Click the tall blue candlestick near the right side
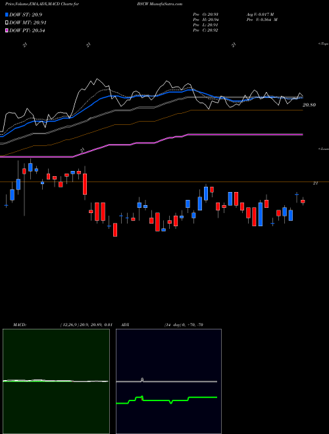Viewport: 329px width, 434px height. (261, 214)
